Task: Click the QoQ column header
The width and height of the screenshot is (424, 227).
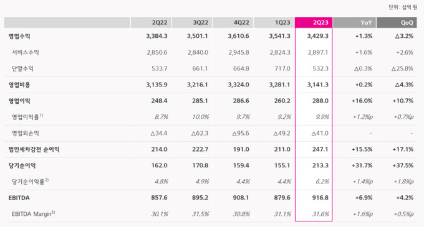Action: 397,22
